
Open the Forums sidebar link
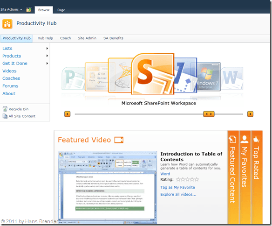pyautogui.click(x=10, y=86)
